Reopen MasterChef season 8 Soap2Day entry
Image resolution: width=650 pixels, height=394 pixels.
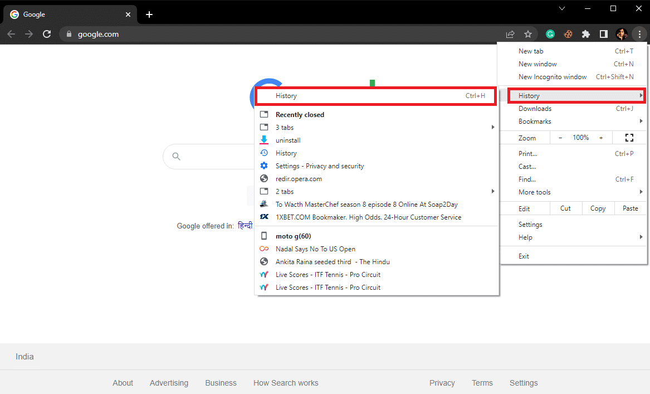(x=377, y=205)
